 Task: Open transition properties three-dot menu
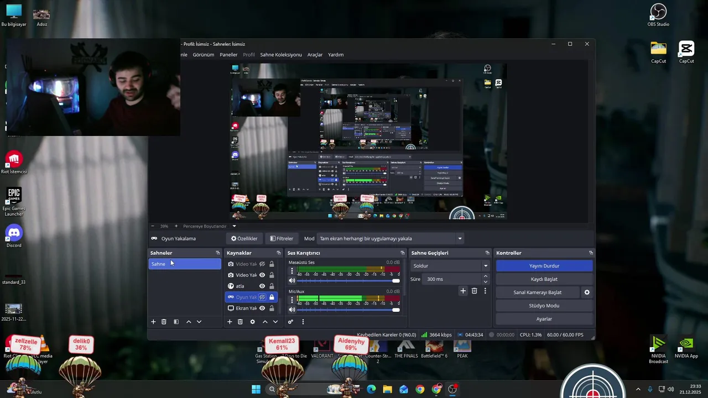(x=485, y=291)
